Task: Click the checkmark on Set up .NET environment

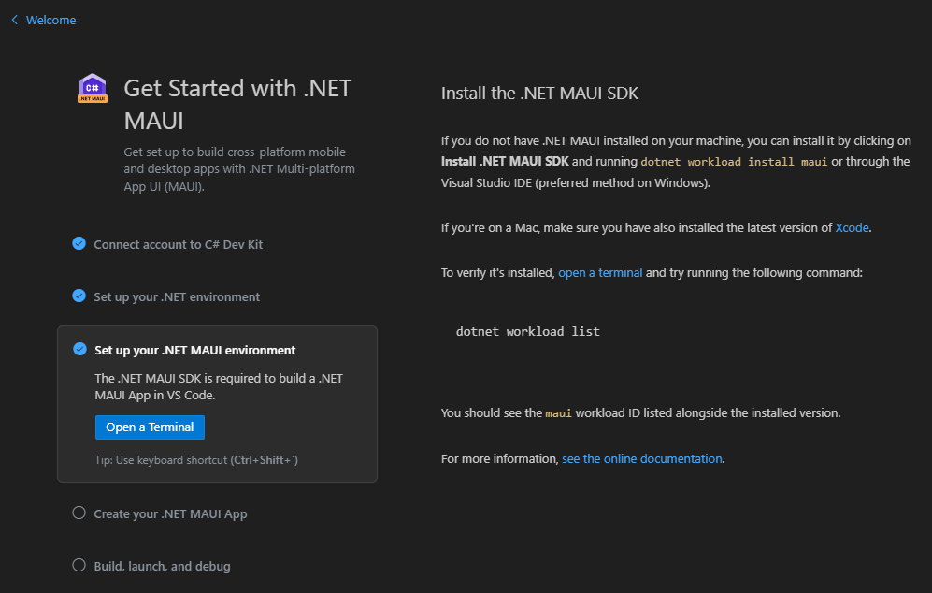Action: [79, 295]
